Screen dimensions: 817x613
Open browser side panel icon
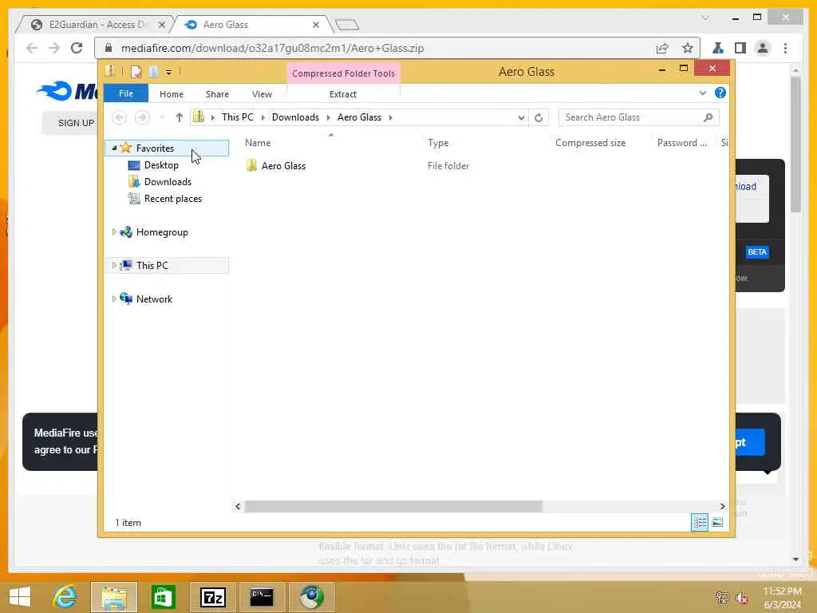pyautogui.click(x=740, y=48)
